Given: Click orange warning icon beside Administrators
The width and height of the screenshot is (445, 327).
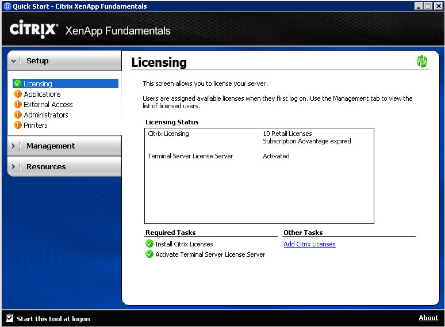Looking at the screenshot, I should [x=18, y=115].
